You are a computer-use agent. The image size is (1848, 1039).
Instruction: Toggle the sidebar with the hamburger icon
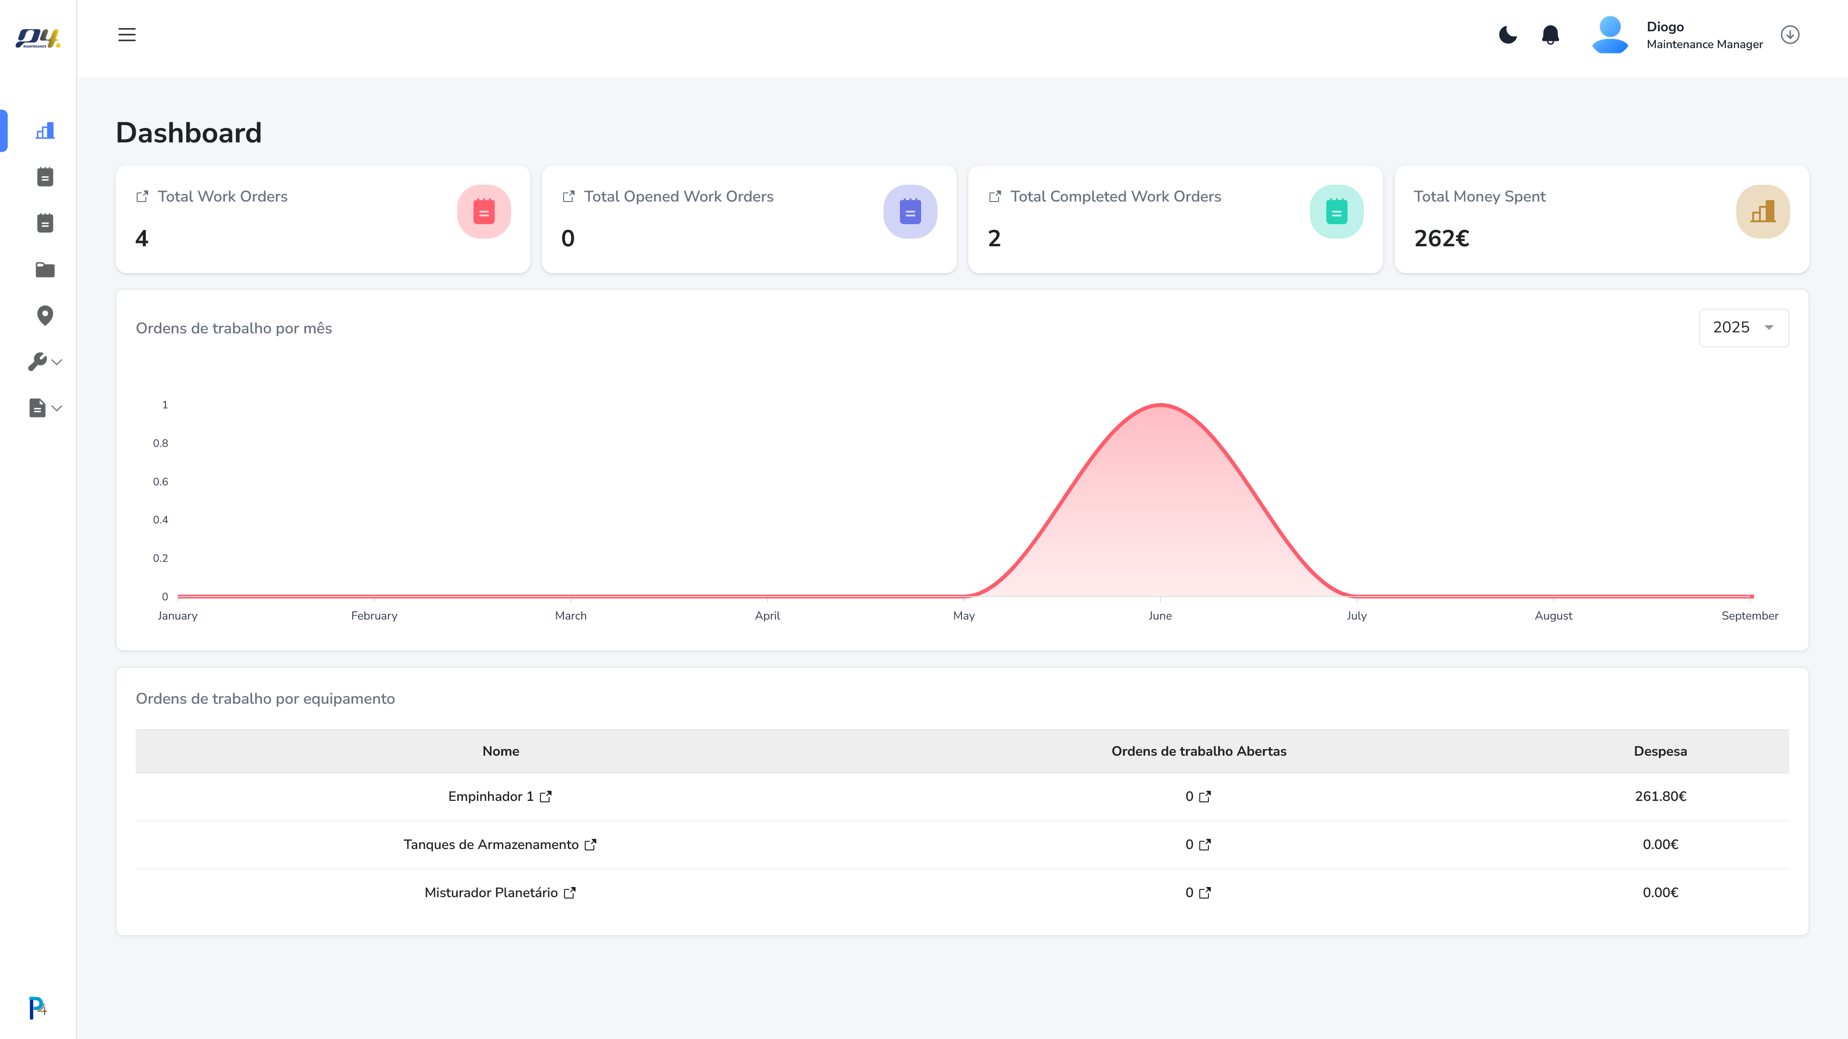pos(127,35)
